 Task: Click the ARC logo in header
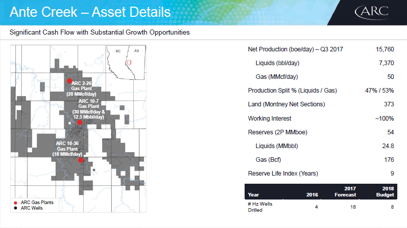(372, 12)
